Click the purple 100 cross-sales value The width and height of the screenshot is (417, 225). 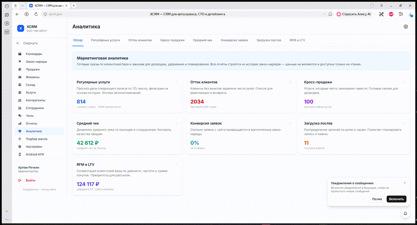(308, 102)
